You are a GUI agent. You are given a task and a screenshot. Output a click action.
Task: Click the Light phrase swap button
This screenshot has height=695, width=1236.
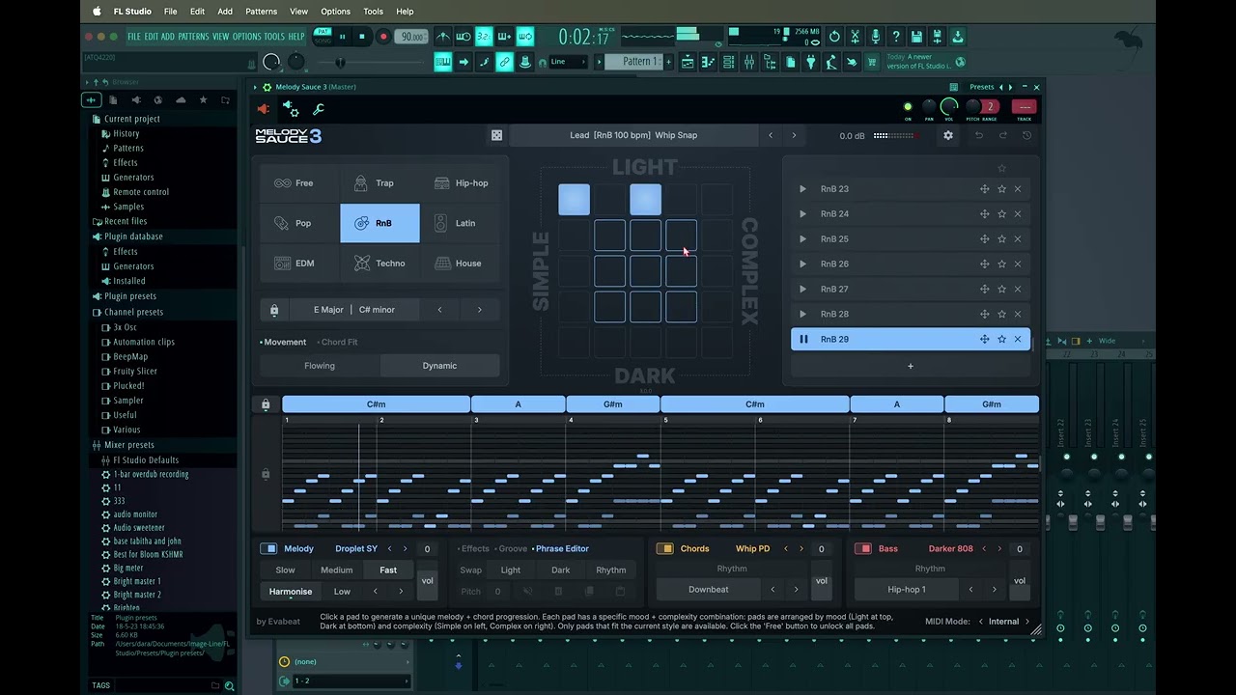click(x=511, y=570)
